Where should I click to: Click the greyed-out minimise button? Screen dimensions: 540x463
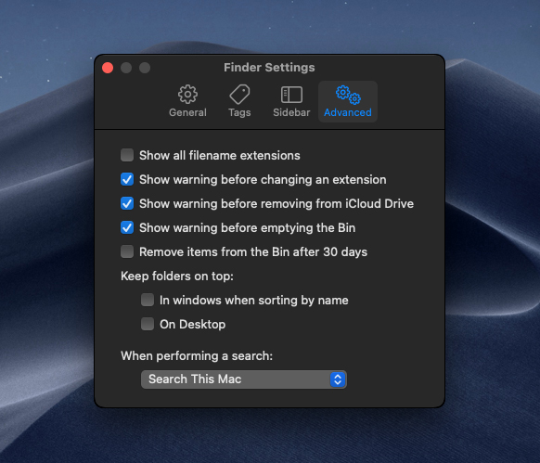pos(126,68)
